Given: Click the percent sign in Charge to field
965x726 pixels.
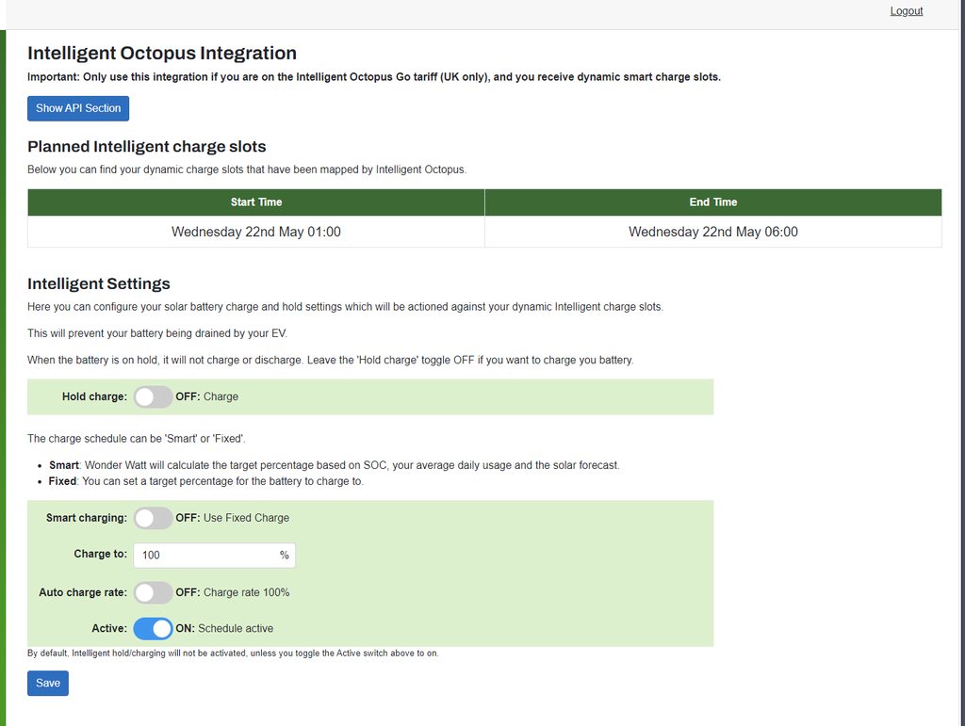Looking at the screenshot, I should pyautogui.click(x=284, y=556).
